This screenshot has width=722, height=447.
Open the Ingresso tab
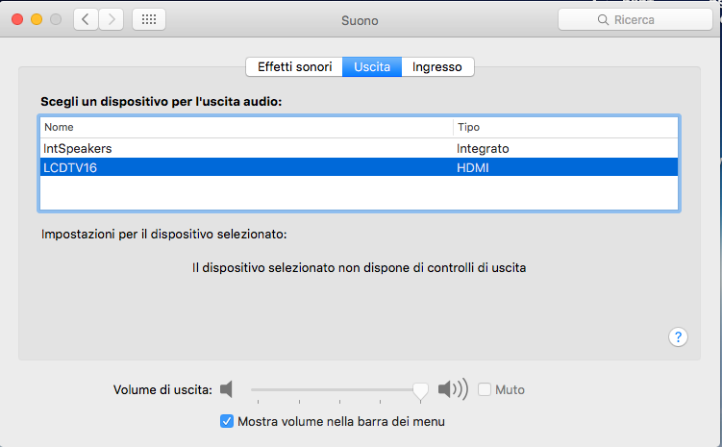point(437,66)
